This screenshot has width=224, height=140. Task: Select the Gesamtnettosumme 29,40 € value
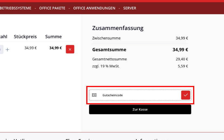pyautogui.click(x=182, y=59)
